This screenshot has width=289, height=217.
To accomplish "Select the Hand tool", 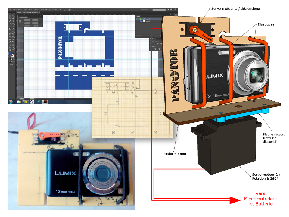I will coord(10,50).
